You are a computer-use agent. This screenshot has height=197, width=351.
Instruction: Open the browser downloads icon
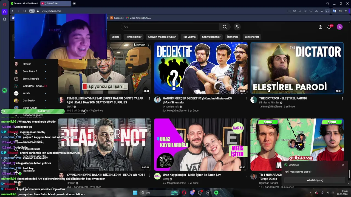pos(316,11)
